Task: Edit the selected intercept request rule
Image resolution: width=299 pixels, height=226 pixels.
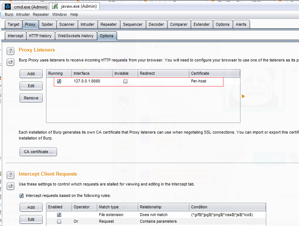Action: click(x=31, y=219)
